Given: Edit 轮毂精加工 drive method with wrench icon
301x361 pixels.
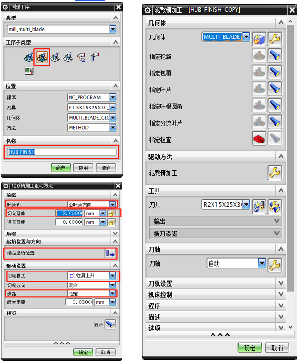Looking at the screenshot, I should [275, 172].
